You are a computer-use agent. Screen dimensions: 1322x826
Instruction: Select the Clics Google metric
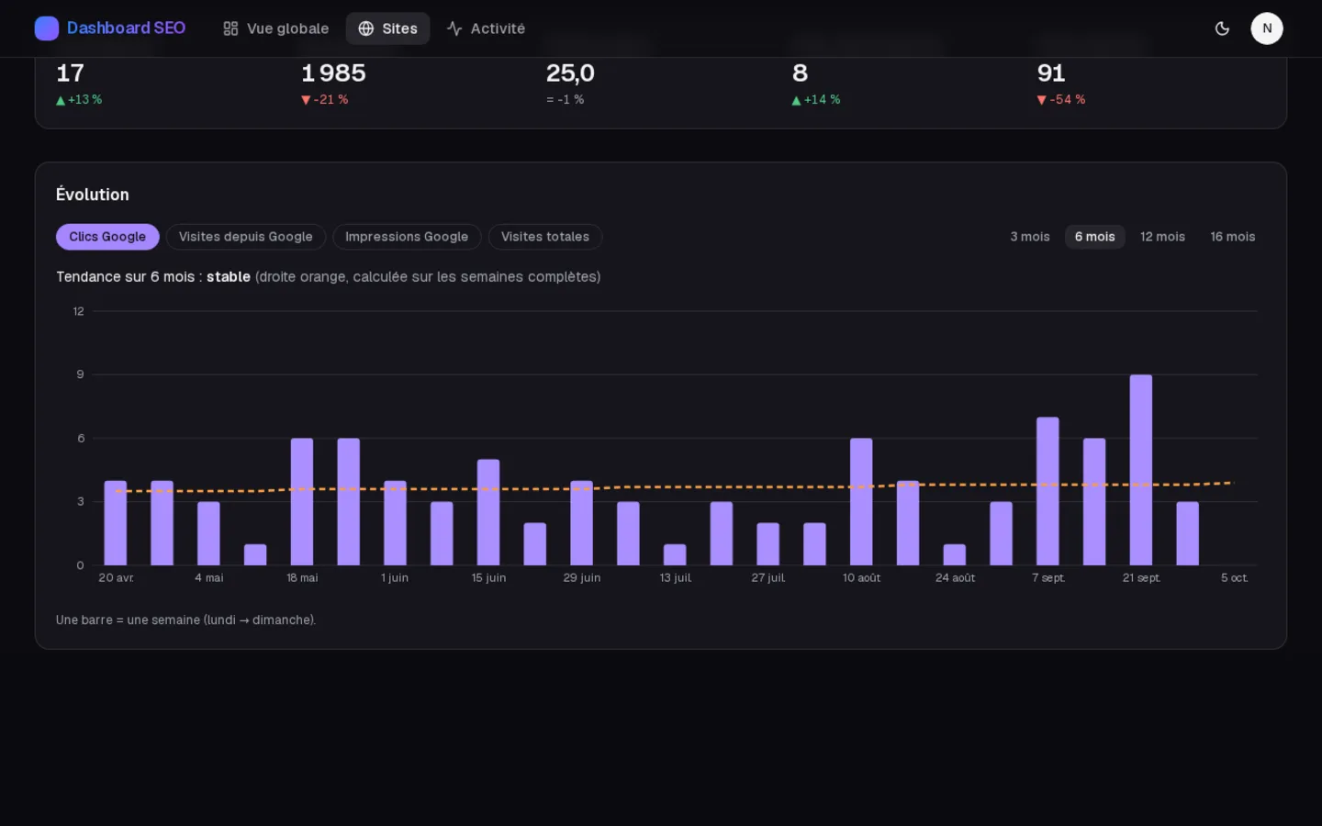pos(107,237)
